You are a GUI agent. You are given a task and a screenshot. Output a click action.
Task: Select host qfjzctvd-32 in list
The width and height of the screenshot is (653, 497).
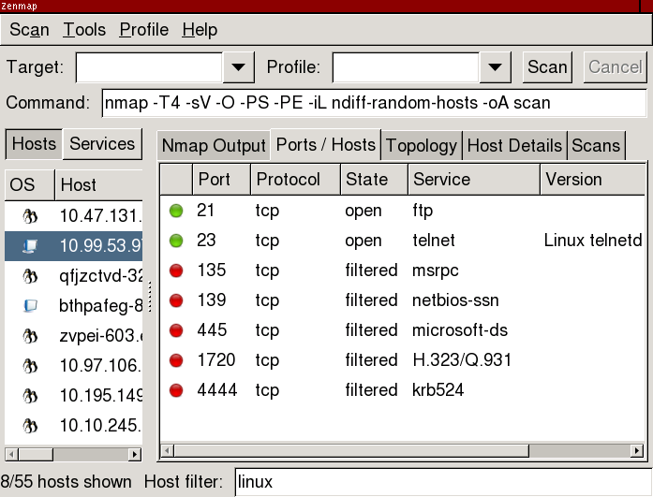pyautogui.click(x=74, y=276)
